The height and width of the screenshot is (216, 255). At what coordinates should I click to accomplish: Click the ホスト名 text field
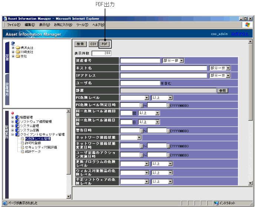point(163,68)
